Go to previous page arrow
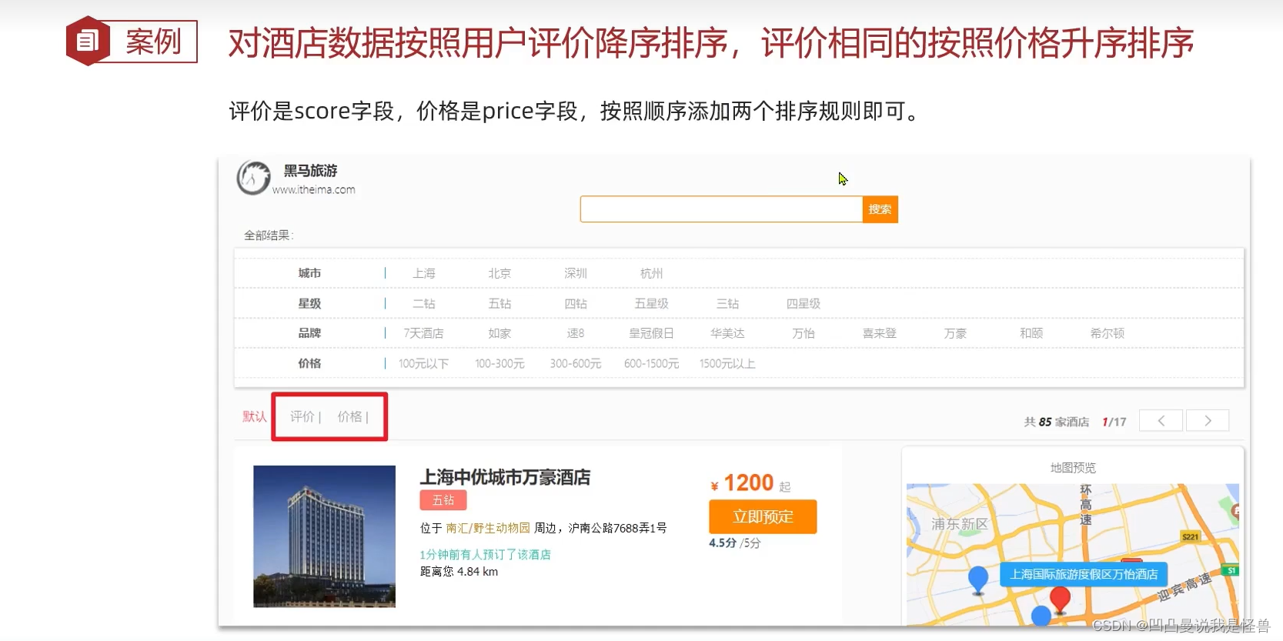 [x=1161, y=421]
